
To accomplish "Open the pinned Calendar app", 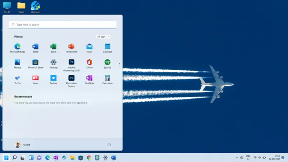I will coord(108,48).
